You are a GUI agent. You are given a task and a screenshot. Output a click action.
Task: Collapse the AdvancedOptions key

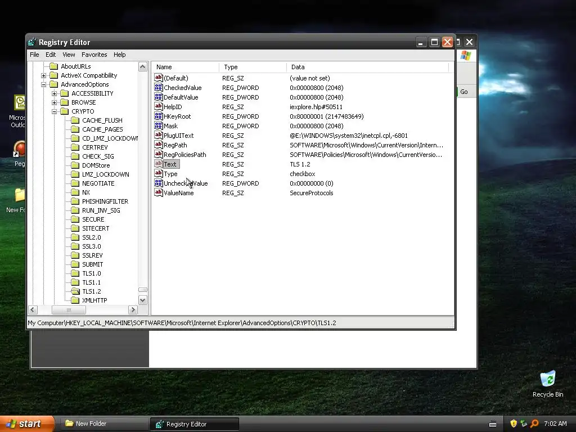pyautogui.click(x=44, y=84)
